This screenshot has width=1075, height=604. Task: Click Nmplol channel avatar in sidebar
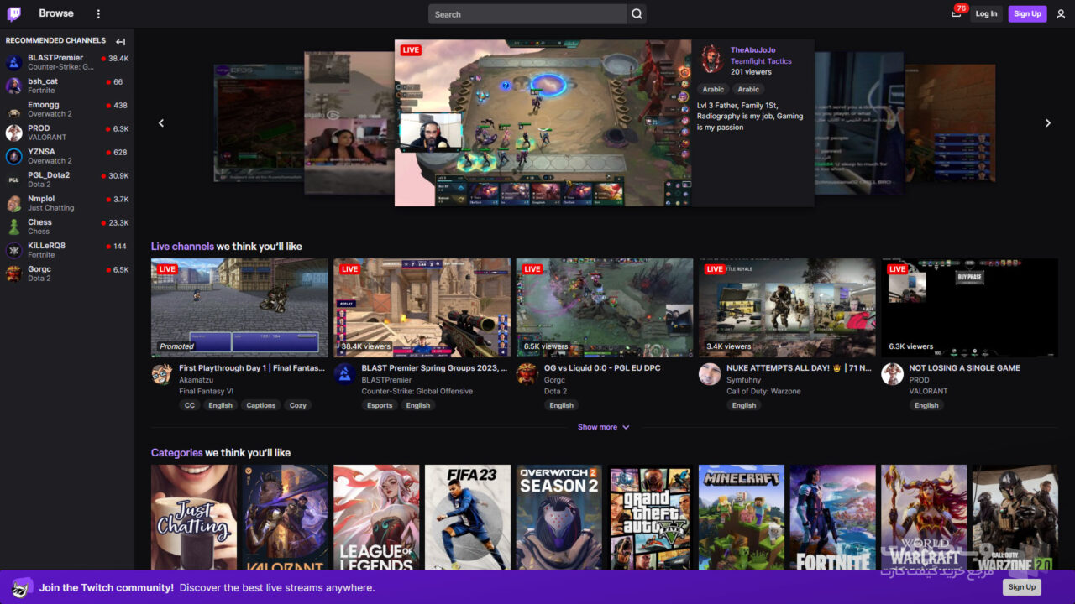(14, 203)
